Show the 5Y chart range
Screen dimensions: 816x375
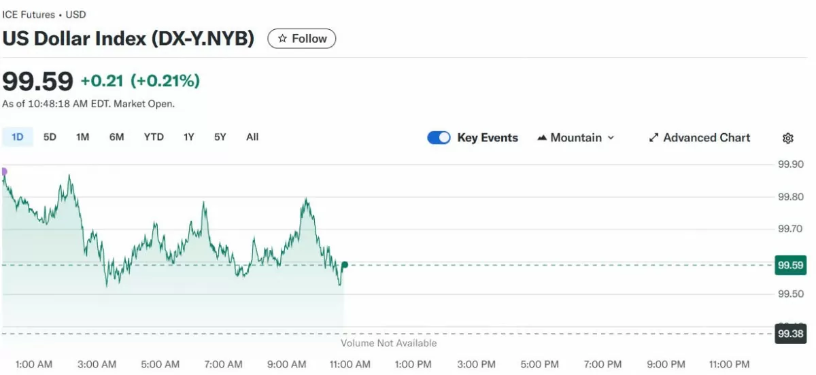click(220, 137)
